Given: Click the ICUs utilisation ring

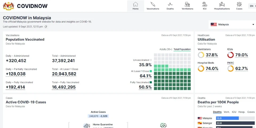Looking at the screenshot, I should coord(230,55).
